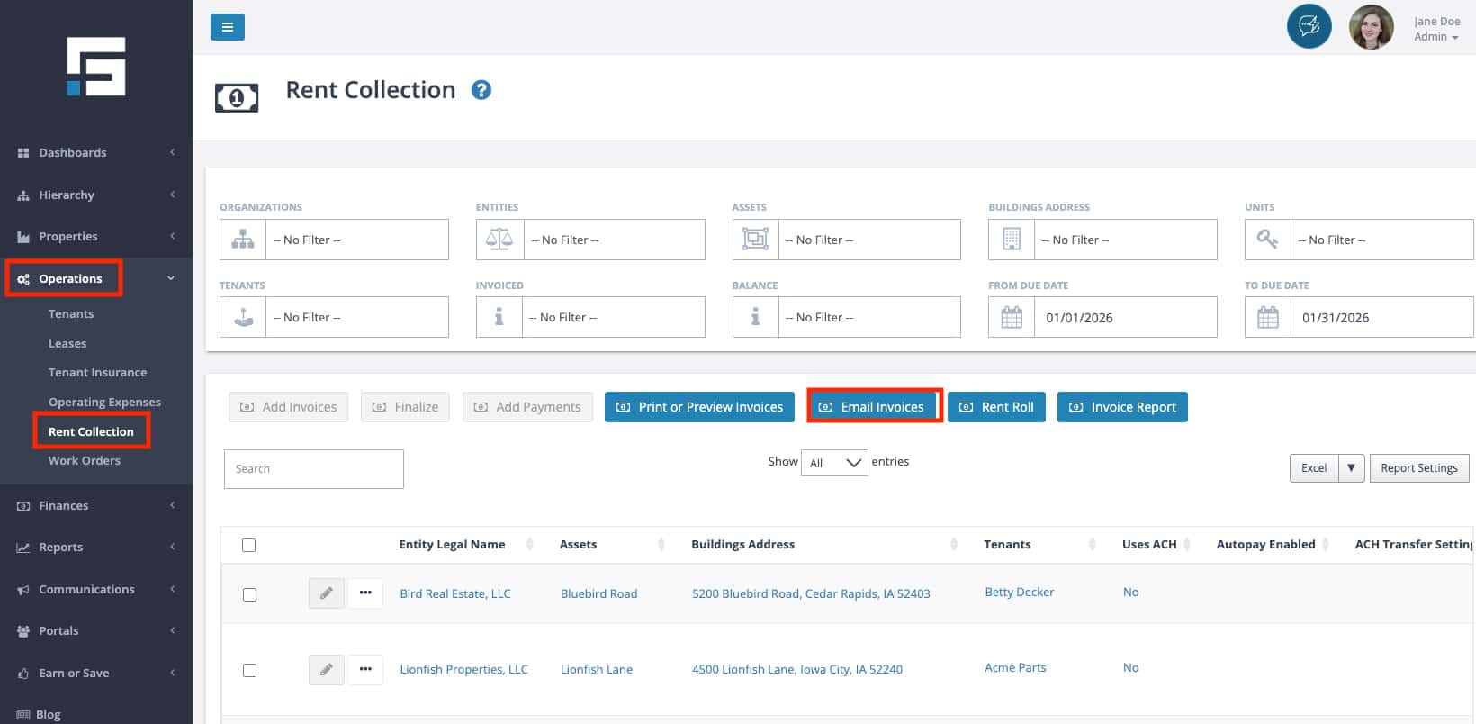1476x724 pixels.
Task: Open the Jane Doe Admin user dropdown
Action: (x=1436, y=29)
